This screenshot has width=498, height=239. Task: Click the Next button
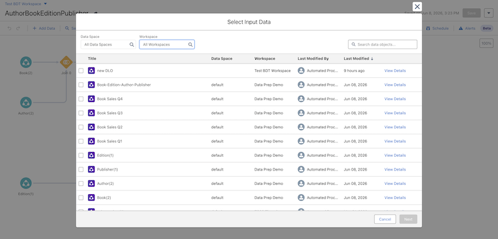pos(408,219)
